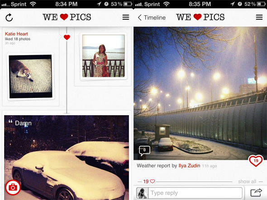Tap the WE ♥ PICS logo on timeline screen
The image size is (267, 200).
coord(67,17)
